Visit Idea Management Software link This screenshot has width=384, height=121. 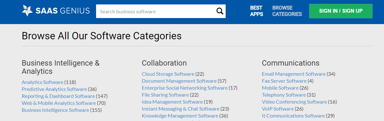pos(172,102)
